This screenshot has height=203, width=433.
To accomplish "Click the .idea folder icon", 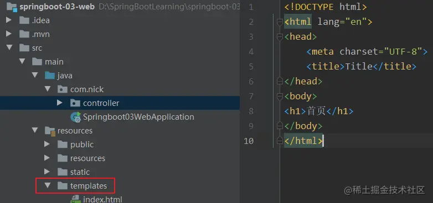I will 24,20.
